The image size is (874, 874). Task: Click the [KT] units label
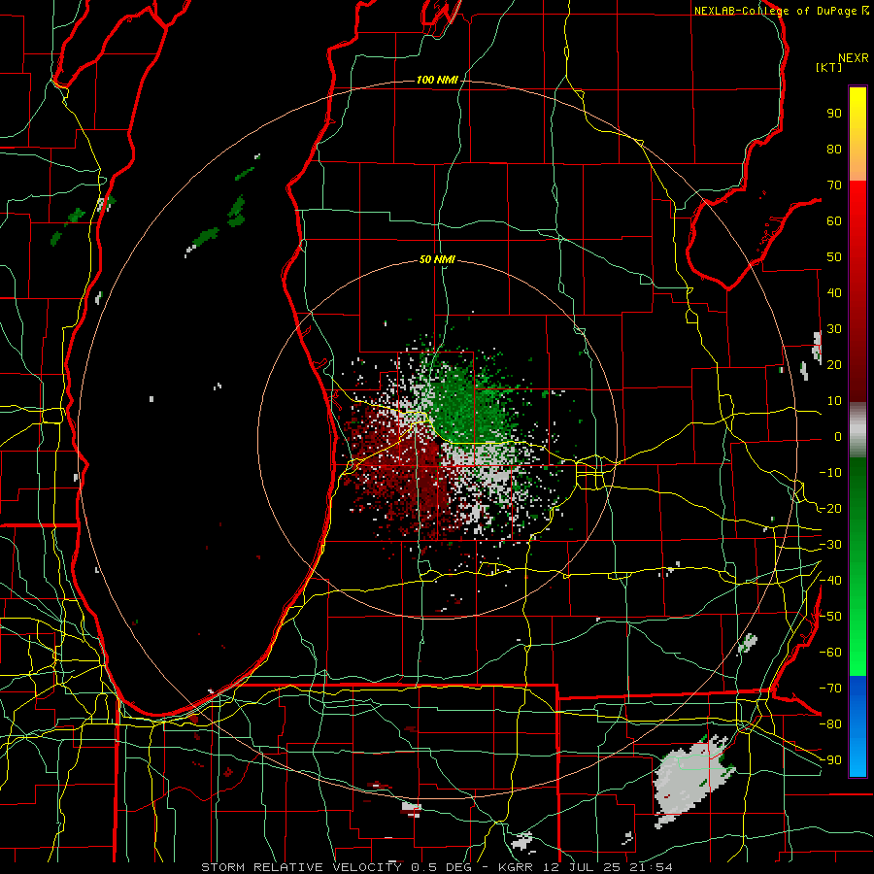point(829,67)
